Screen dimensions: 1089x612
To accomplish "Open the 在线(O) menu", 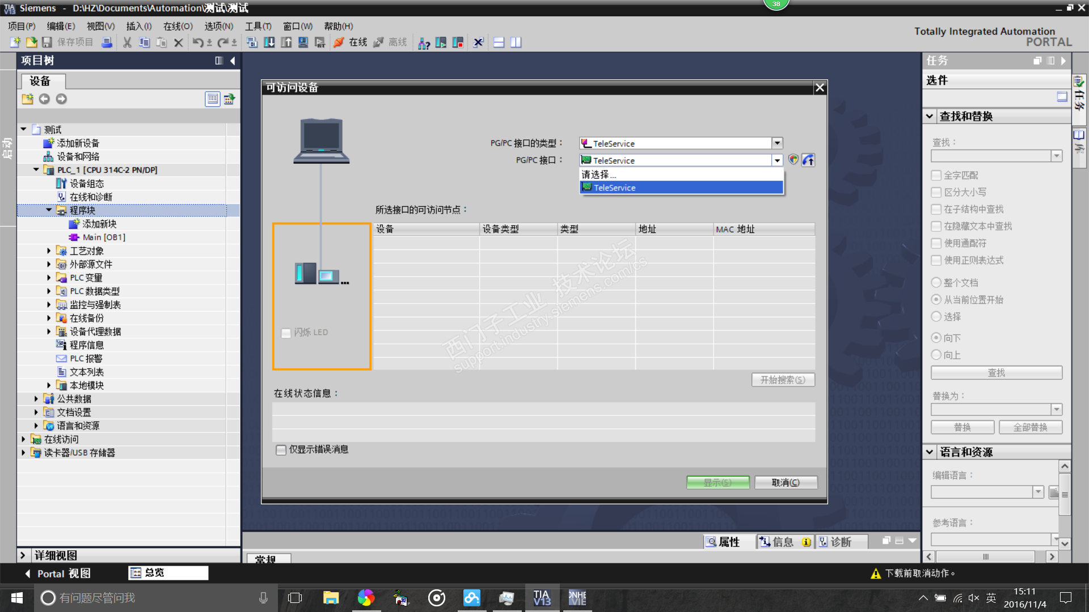I will pyautogui.click(x=178, y=26).
